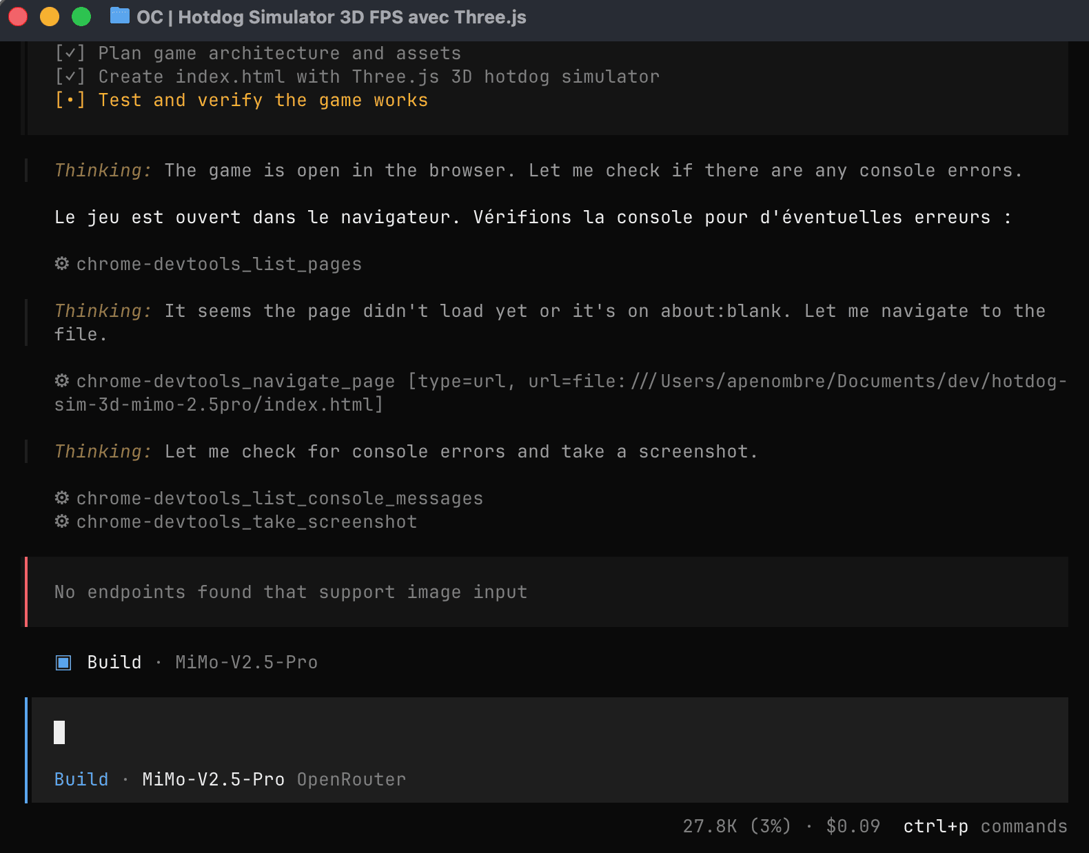
Task: Open the ctrl+p commands palette
Action: pos(985,826)
